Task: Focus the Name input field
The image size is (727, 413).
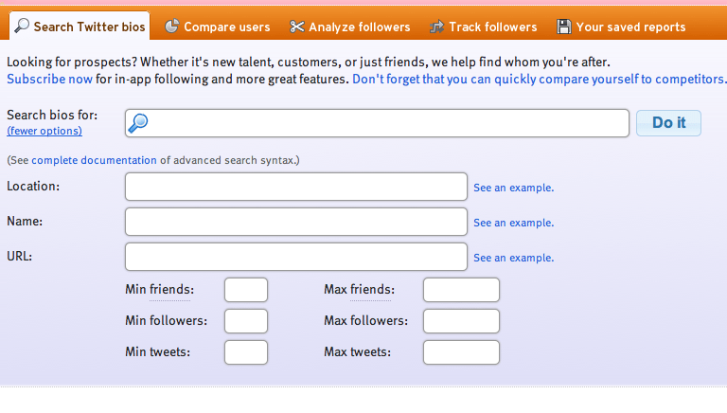Action: [295, 222]
